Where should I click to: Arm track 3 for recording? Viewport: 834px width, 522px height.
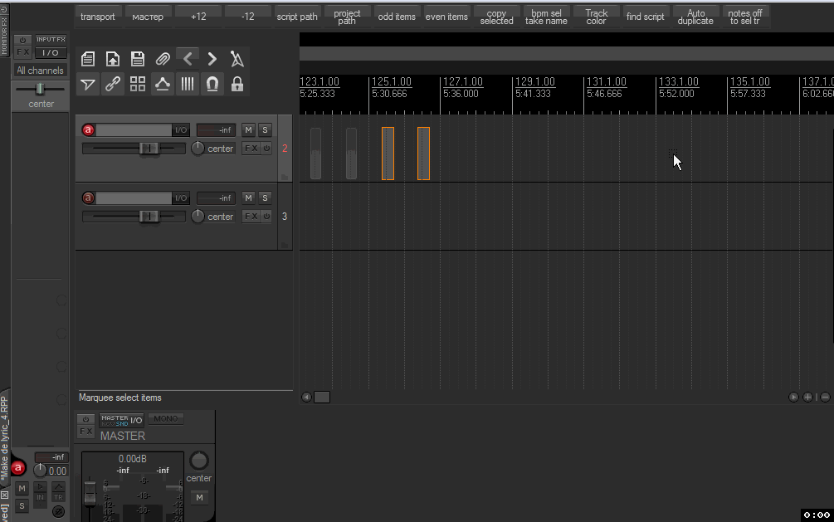pyautogui.click(x=88, y=198)
